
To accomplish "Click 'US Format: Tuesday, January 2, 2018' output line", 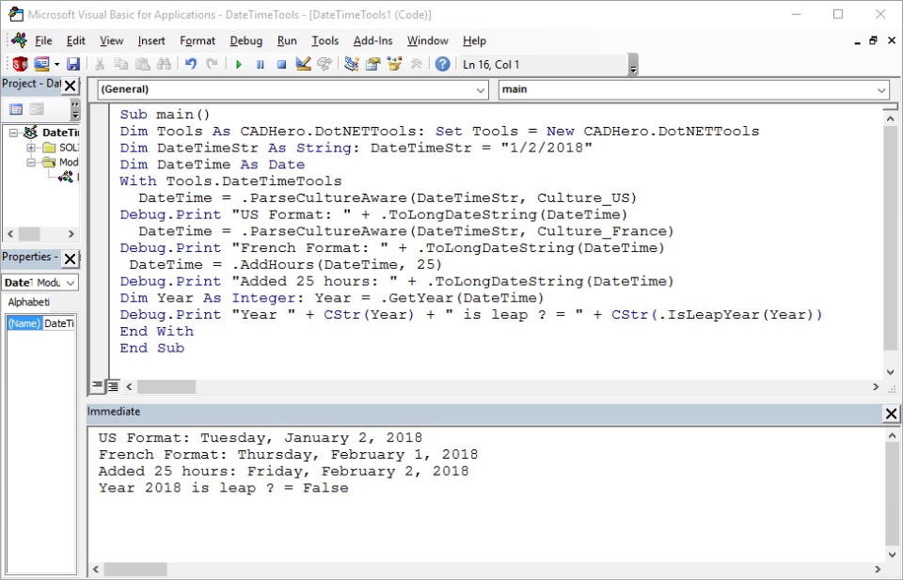I will tap(261, 438).
